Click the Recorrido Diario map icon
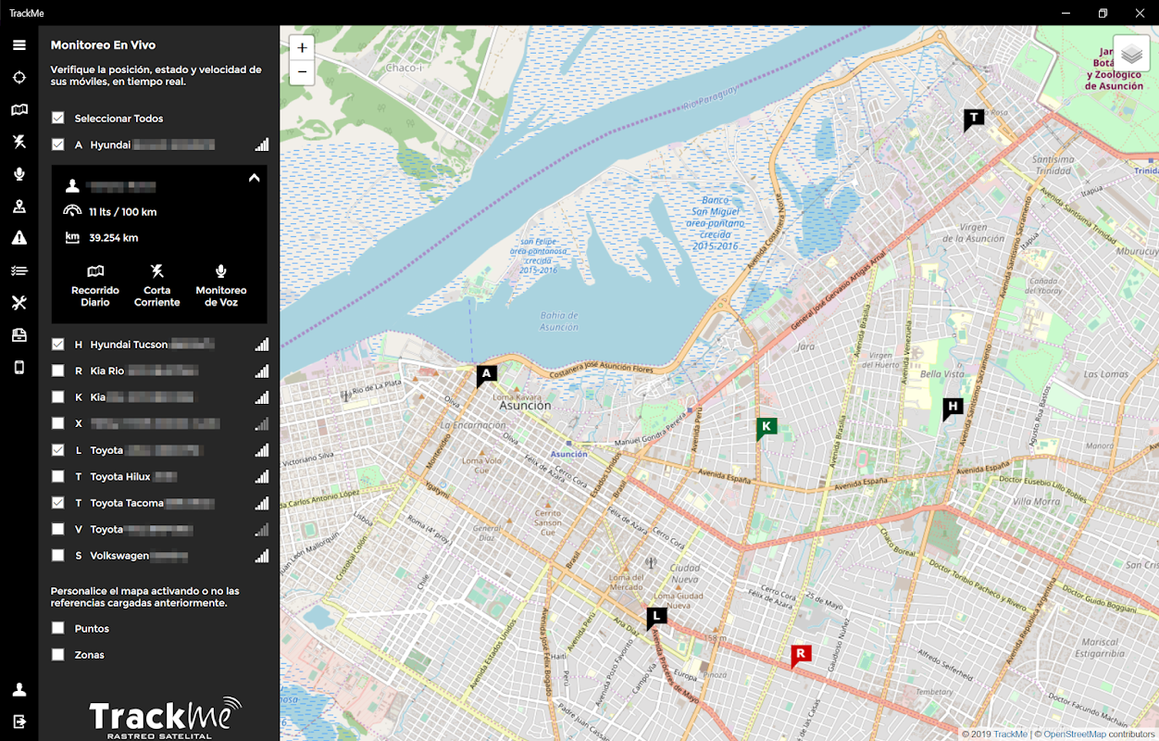Screen dimensions: 1159x741 click(x=95, y=271)
